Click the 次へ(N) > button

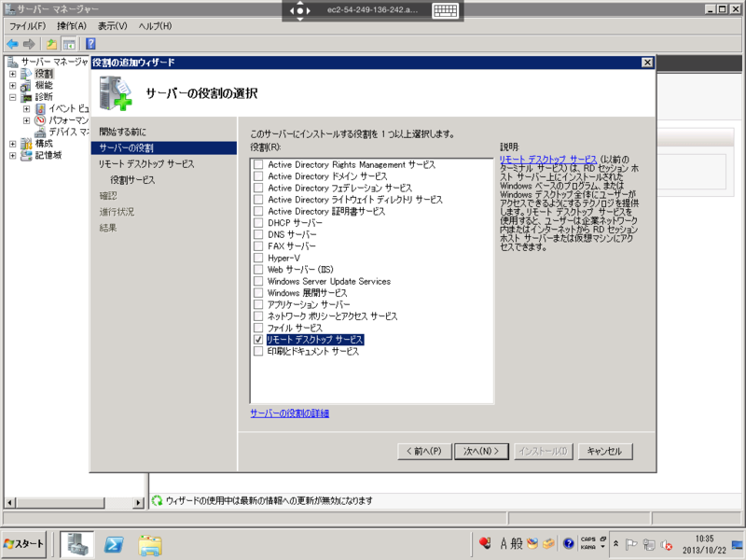pos(481,451)
